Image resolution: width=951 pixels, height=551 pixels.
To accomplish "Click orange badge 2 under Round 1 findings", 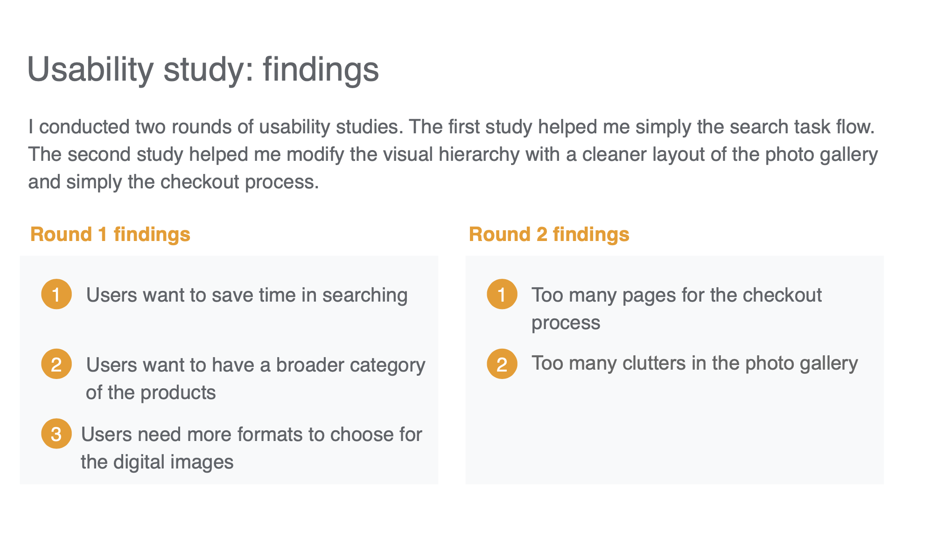I will coord(56,364).
